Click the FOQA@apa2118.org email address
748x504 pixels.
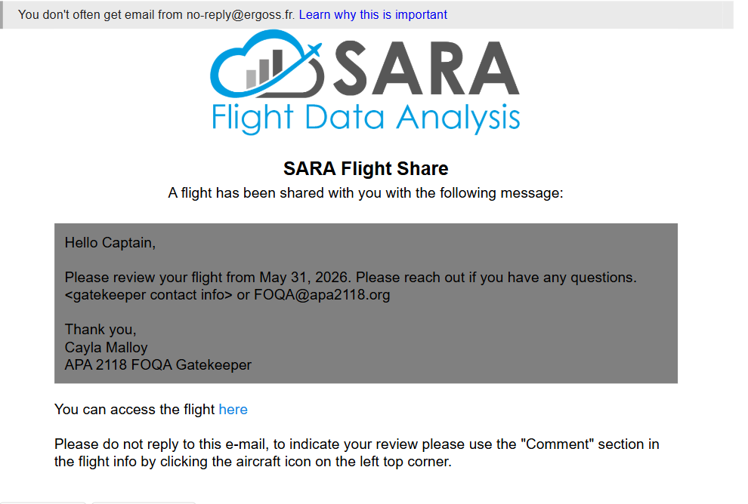322,295
